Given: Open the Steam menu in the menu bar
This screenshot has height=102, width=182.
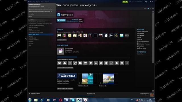Looking at the screenshot, I should pyautogui.click(x=30, y=2).
